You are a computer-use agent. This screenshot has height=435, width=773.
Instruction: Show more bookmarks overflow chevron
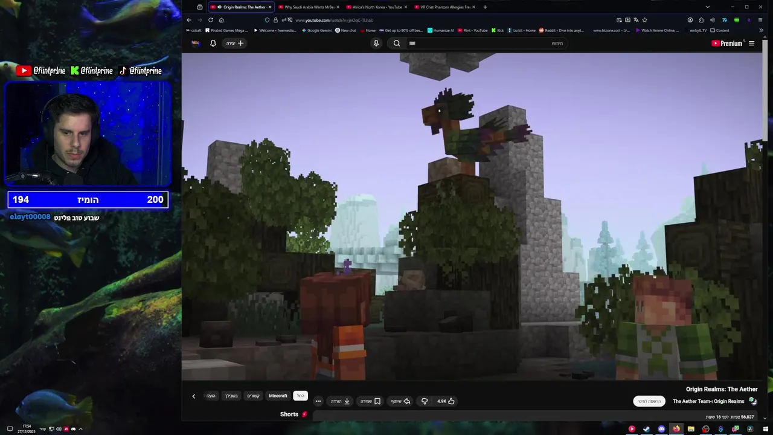(x=761, y=30)
